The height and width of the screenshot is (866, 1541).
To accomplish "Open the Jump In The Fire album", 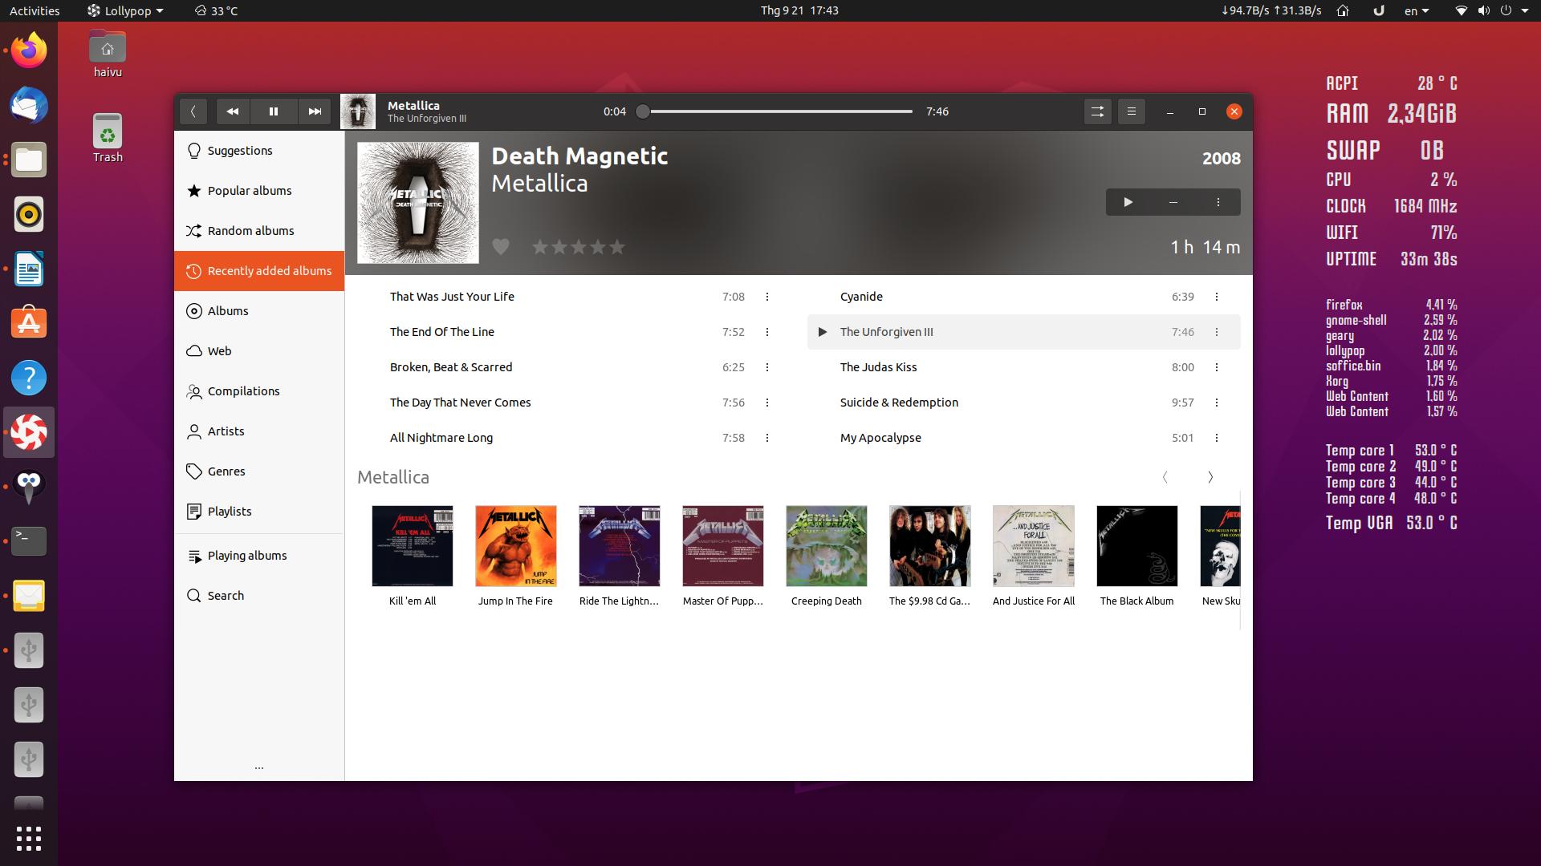I will pos(516,546).
